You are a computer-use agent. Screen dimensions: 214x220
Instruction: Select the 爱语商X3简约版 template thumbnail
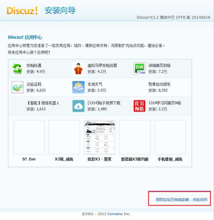click(135, 137)
